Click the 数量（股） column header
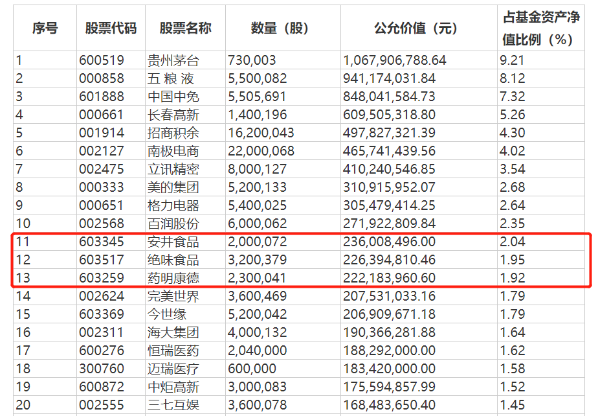 [x=283, y=29]
